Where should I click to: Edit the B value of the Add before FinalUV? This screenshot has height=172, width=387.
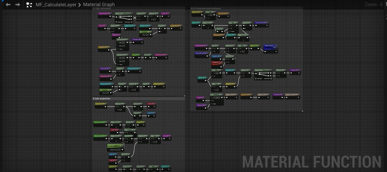pyautogui.click(x=243, y=52)
